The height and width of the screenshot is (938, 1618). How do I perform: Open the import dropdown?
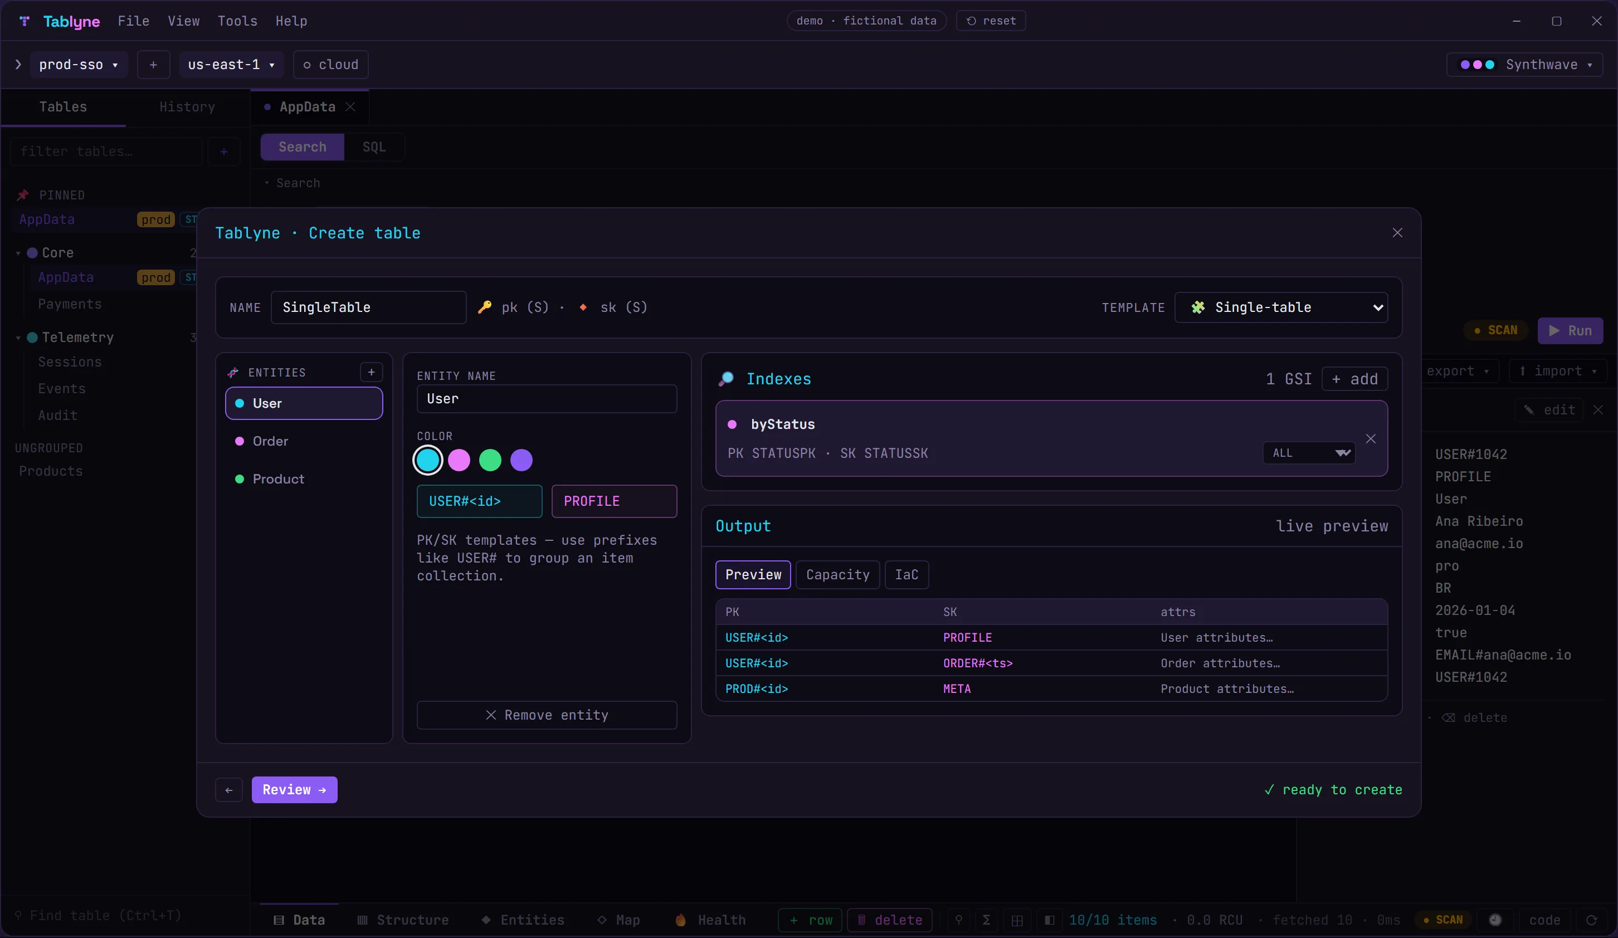[1558, 371]
